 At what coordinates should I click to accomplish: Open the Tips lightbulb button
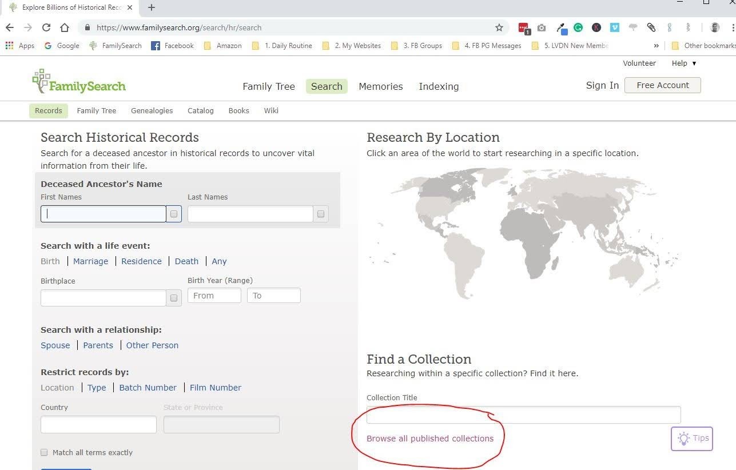(x=692, y=439)
